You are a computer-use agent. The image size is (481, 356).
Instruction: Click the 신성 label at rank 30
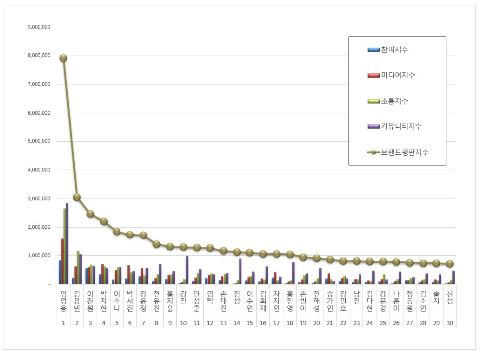450,299
